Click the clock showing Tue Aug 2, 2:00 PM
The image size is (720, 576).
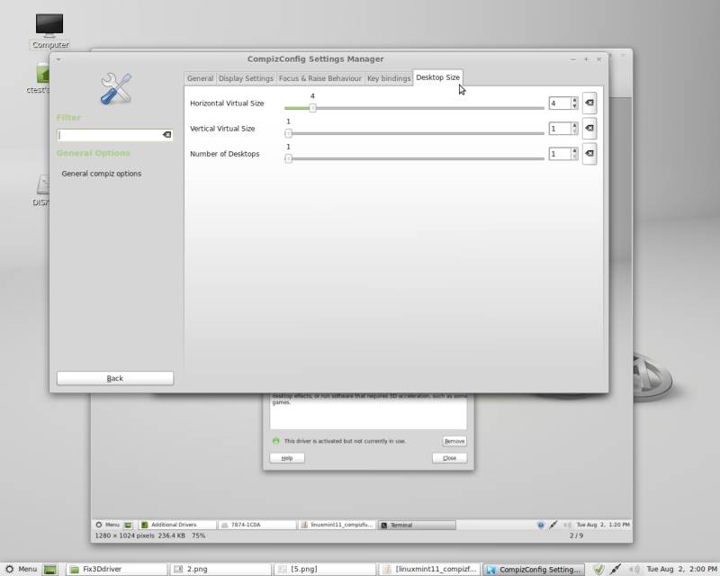[681, 569]
